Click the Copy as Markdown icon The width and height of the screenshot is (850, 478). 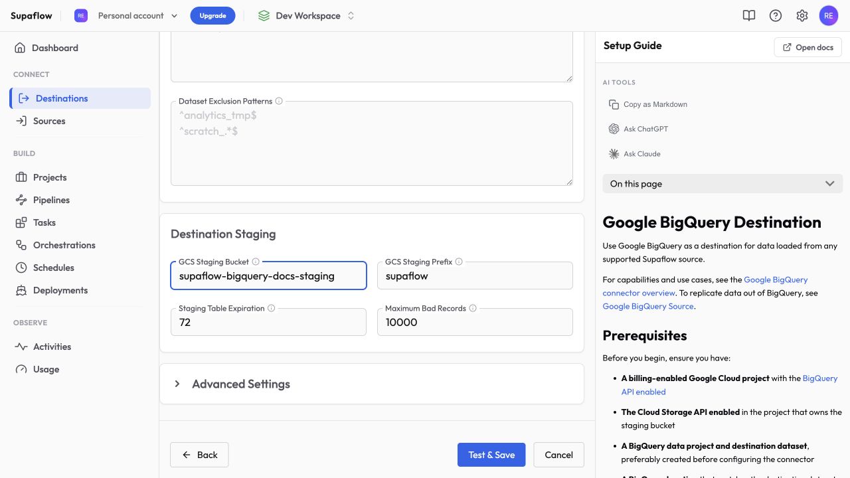point(614,104)
